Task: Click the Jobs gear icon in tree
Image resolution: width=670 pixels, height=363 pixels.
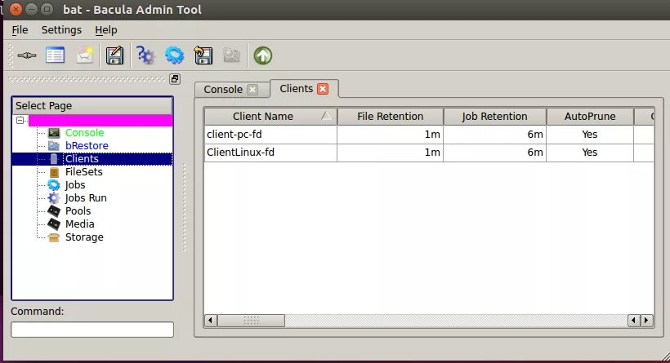Action: (54, 185)
